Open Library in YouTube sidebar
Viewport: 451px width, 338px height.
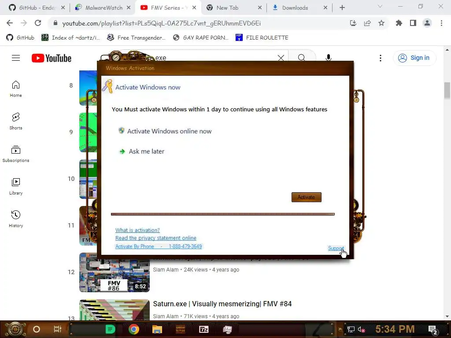[16, 187]
